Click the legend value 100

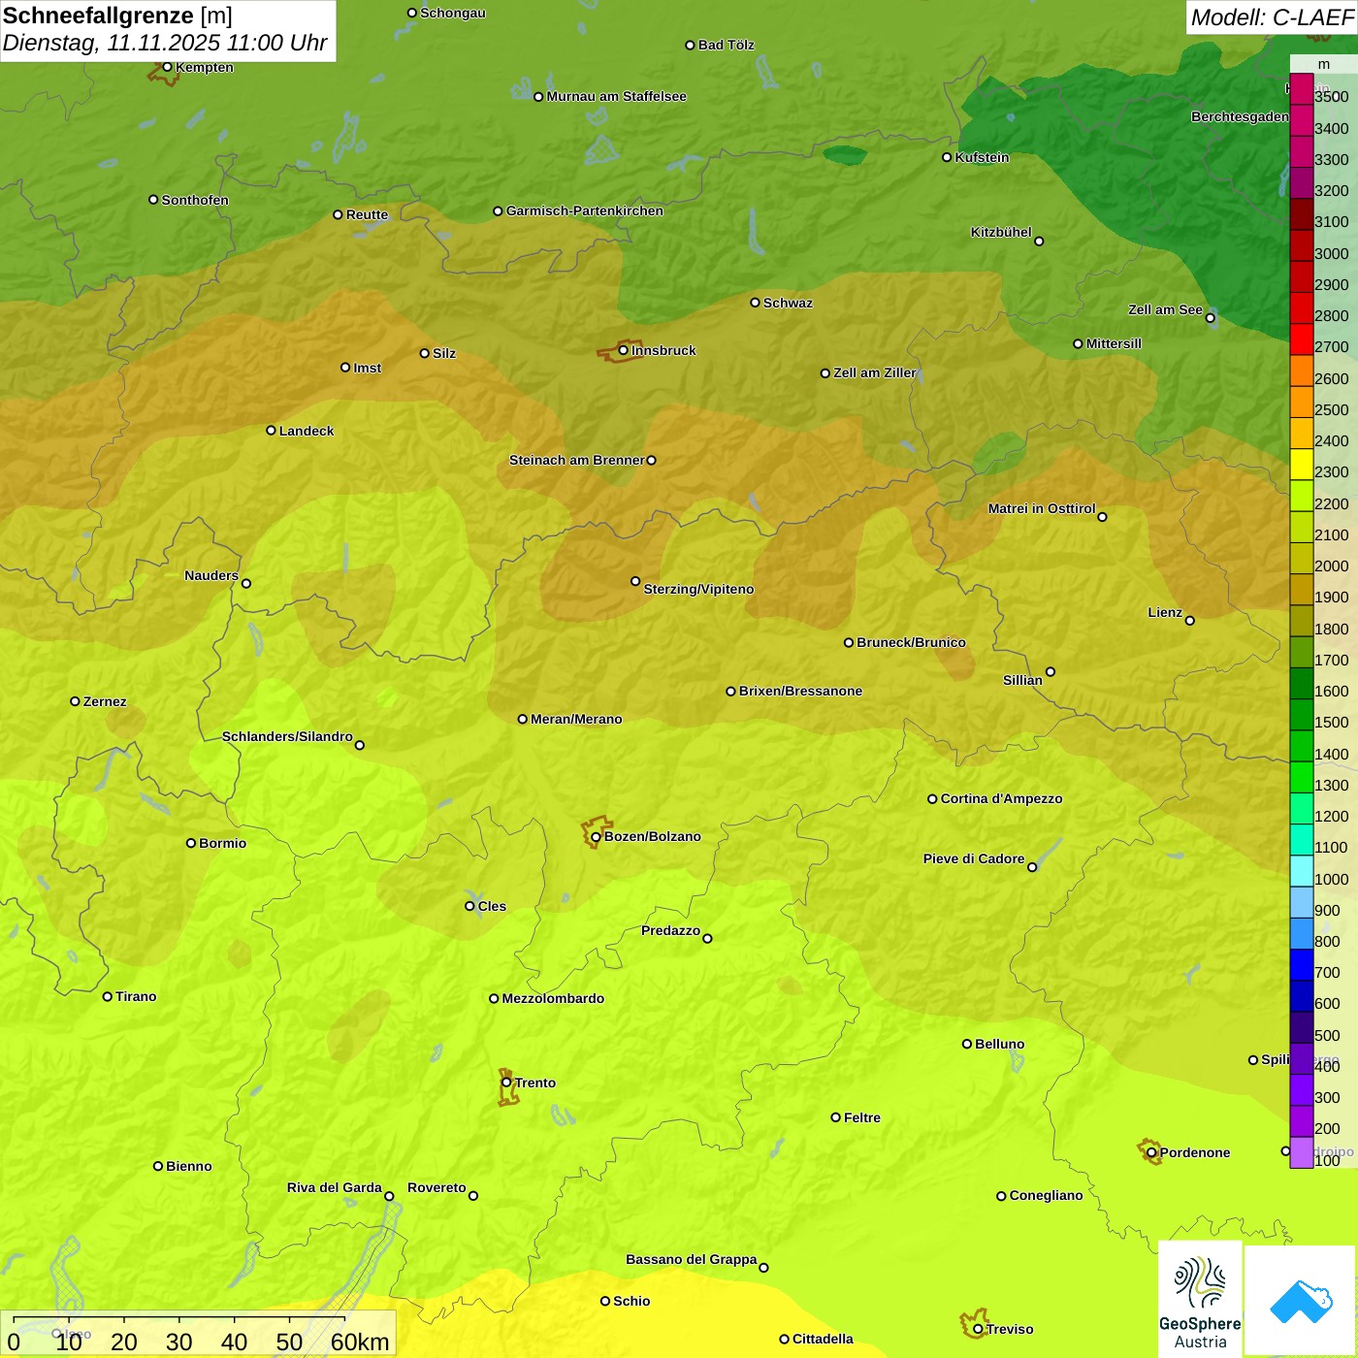[x=1328, y=1160]
